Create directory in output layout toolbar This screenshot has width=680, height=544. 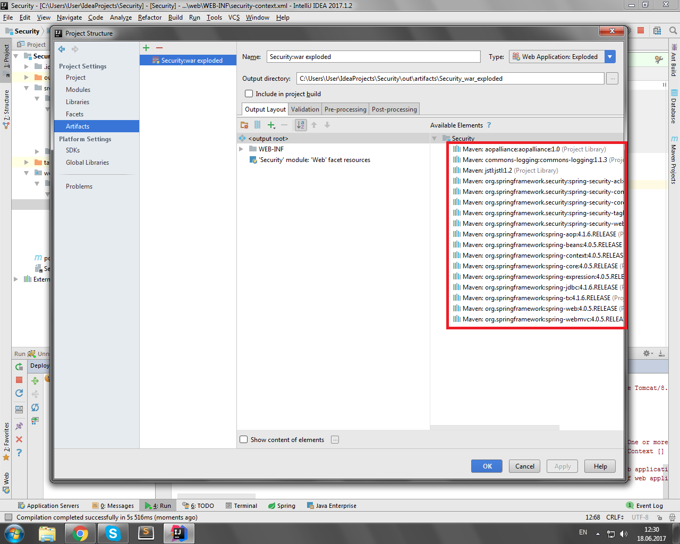[244, 125]
